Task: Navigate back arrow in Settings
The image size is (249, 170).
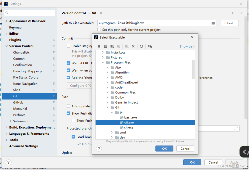Action: tap(234, 13)
